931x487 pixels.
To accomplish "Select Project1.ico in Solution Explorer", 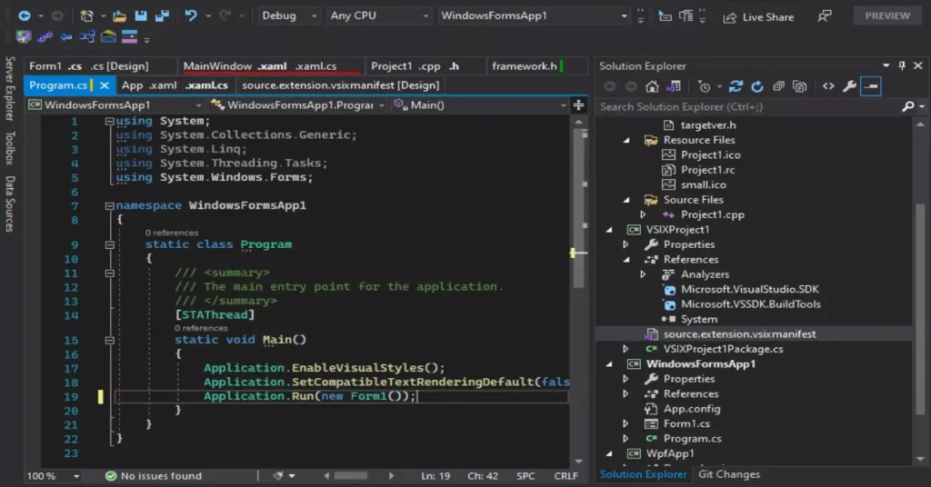I will click(x=710, y=154).
